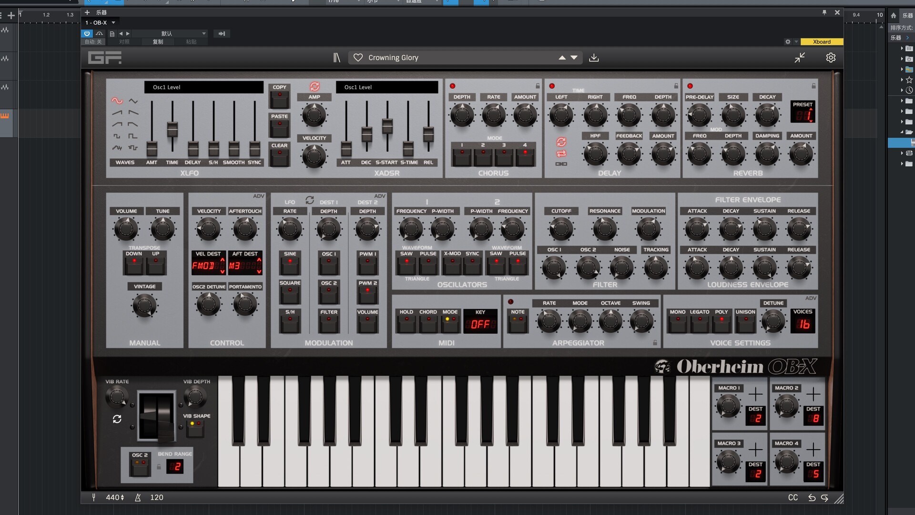Unlock the Chorus section padlock

538,86
